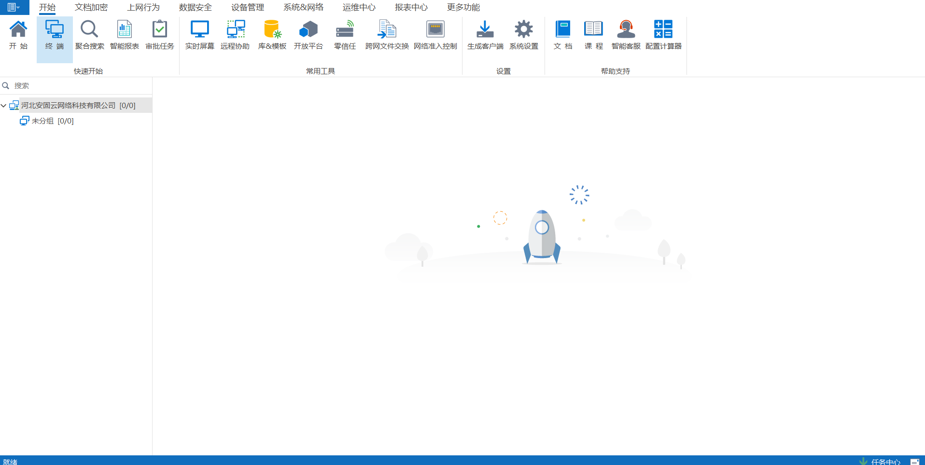Open the 配置计算器 calculator
This screenshot has height=465, width=925.
pyautogui.click(x=663, y=30)
